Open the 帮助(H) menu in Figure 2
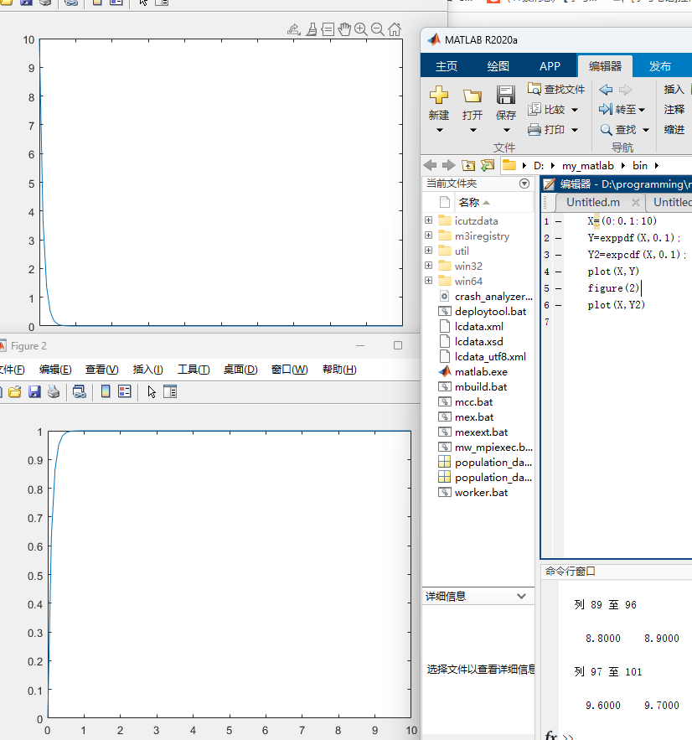Screen dimensions: 692x740 tap(339, 370)
